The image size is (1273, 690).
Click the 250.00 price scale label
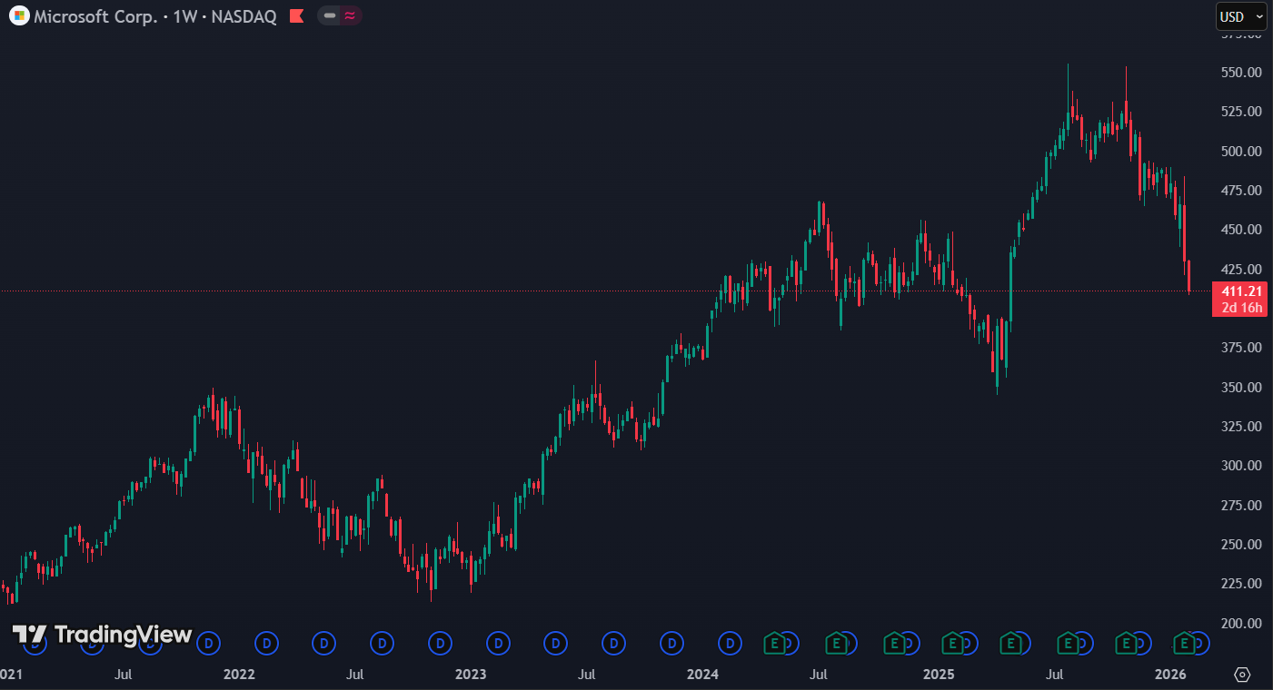1242,545
